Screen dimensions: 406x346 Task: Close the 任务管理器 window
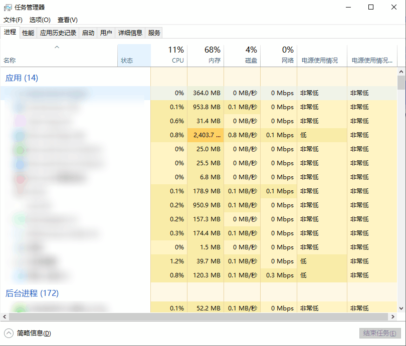tap(394, 7)
